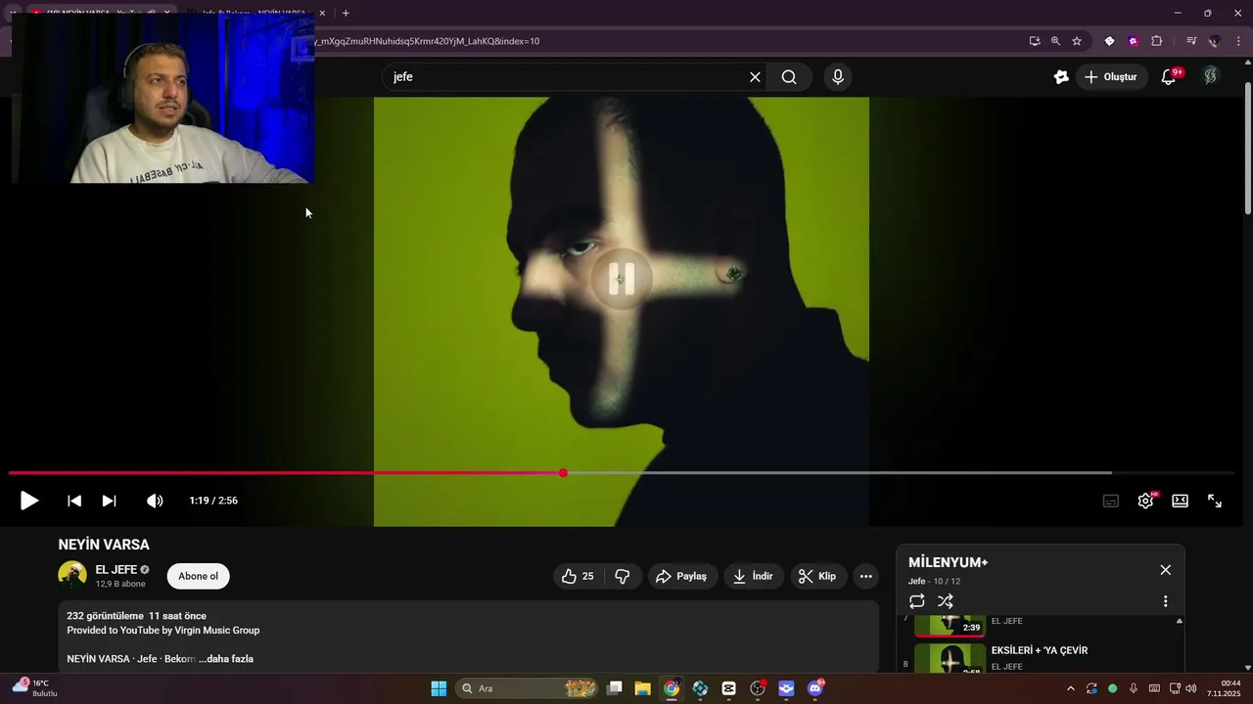Click the page vertical scrollbar

point(1247,147)
